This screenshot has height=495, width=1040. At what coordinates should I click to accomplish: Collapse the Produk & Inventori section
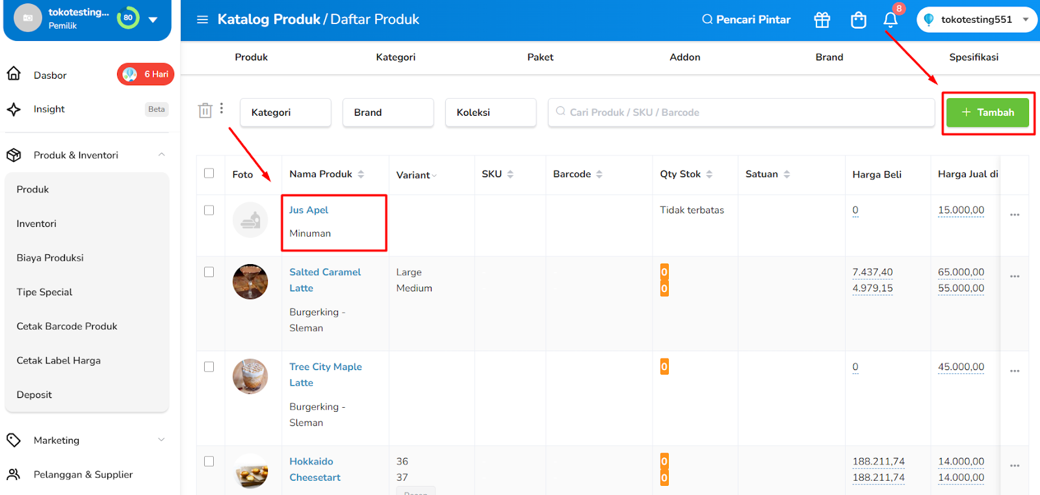point(162,155)
